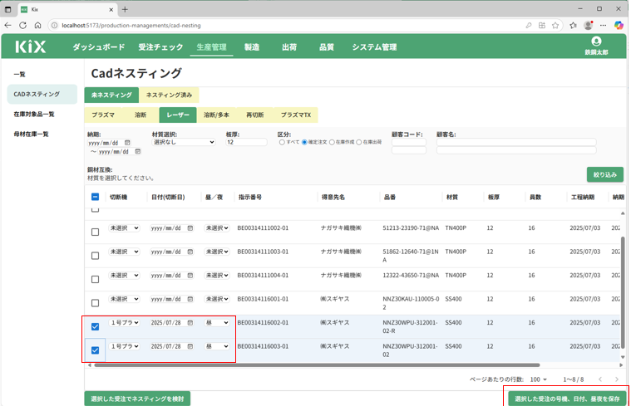Open 昼/夜 dropdown for BE00314111003-01
Image resolution: width=631 pixels, height=406 pixels.
tap(216, 252)
